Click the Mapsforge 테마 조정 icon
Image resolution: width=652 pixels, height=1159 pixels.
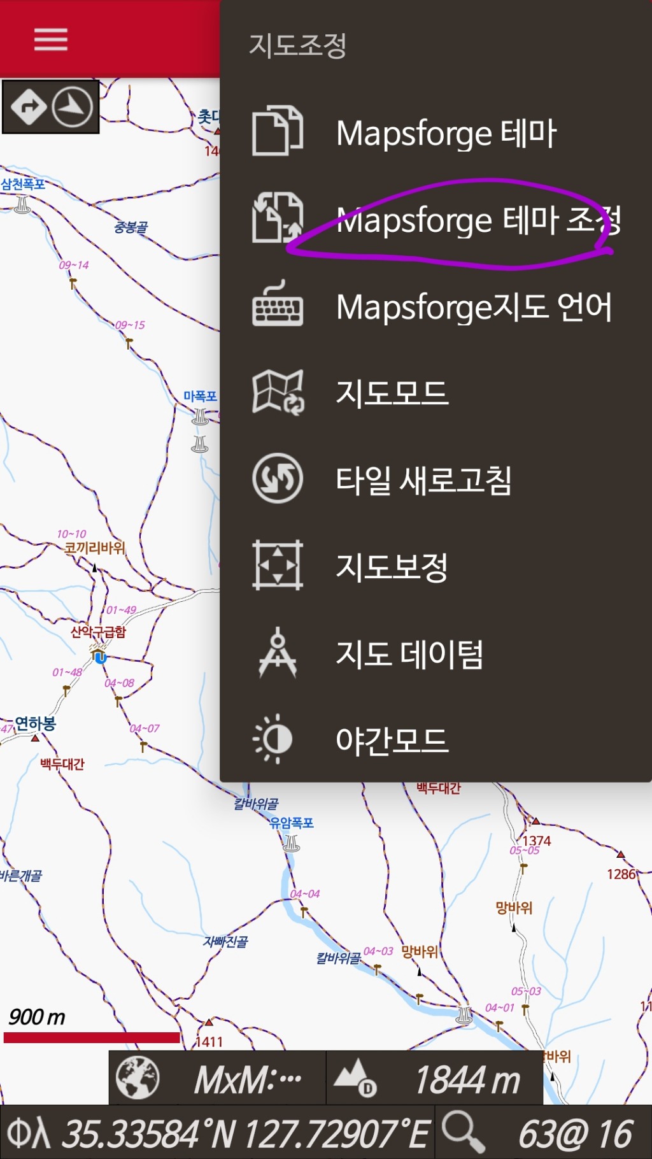click(278, 218)
